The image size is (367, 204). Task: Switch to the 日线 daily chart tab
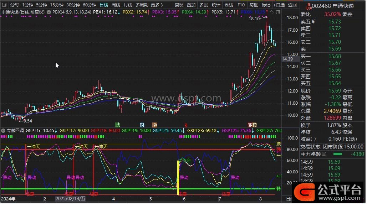[104, 5]
